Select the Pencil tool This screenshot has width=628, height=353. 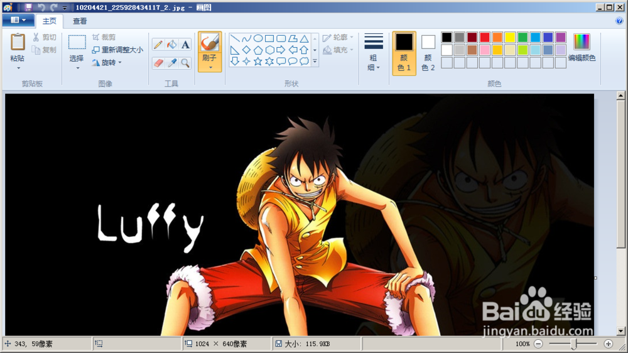(158, 45)
